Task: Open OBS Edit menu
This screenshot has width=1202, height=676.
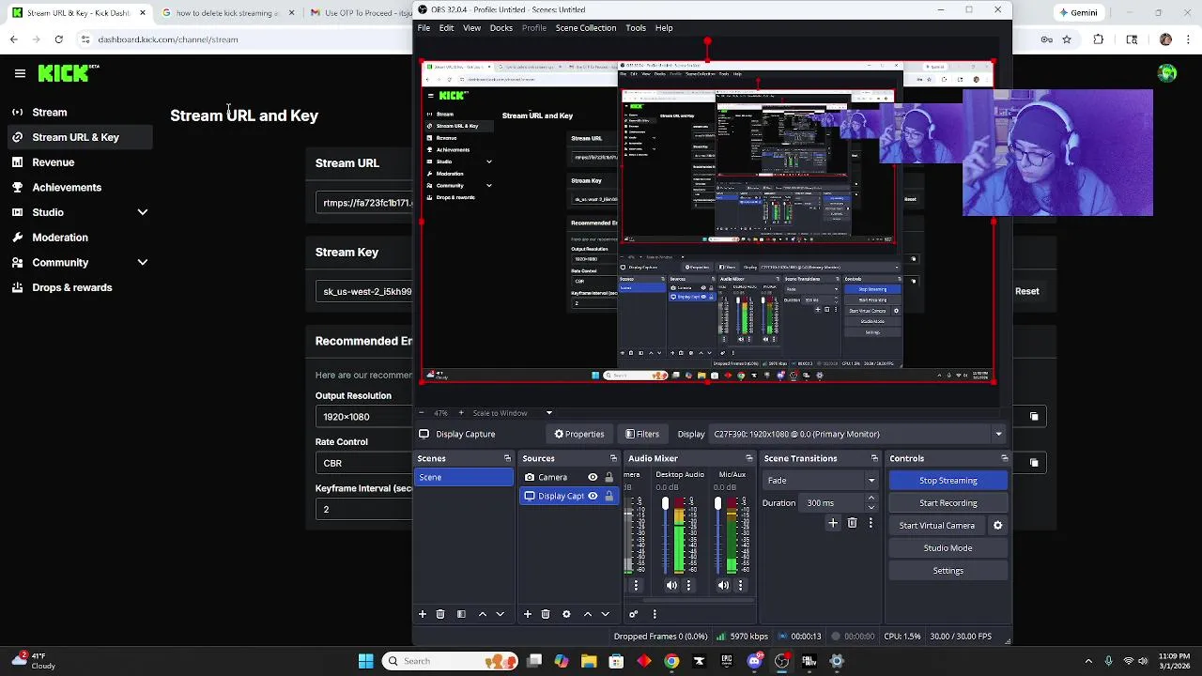Action: click(446, 28)
